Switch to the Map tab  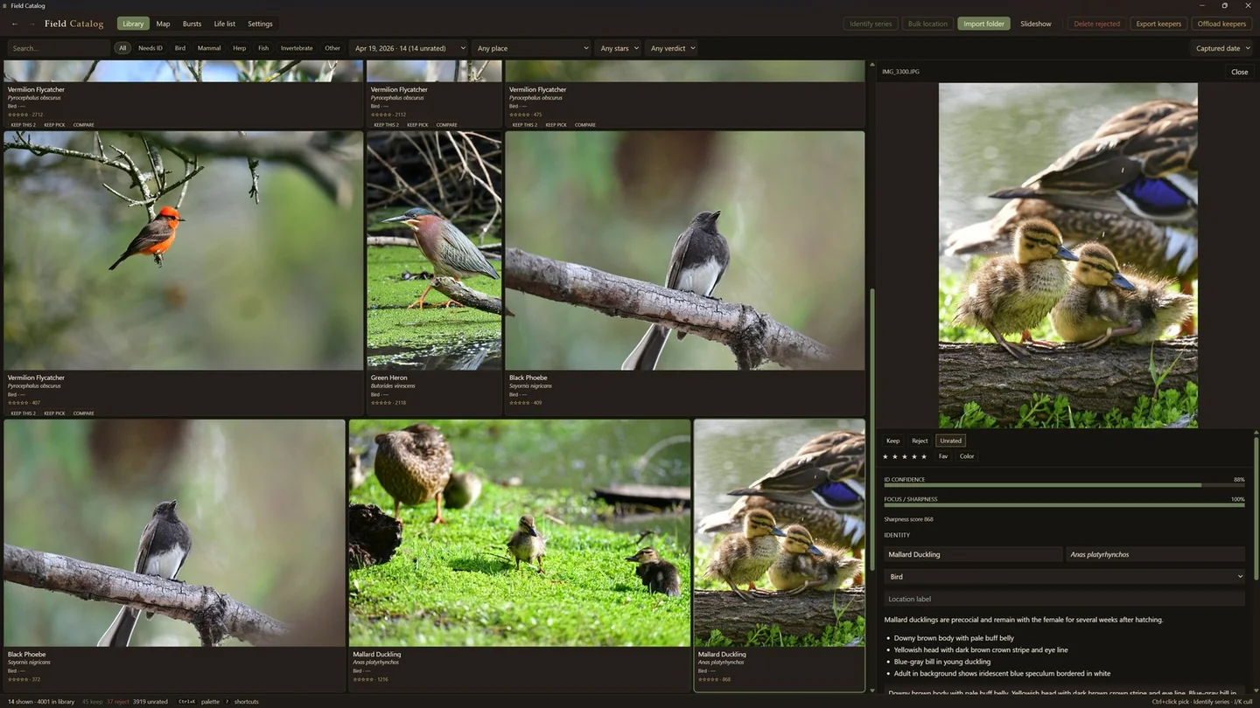(163, 24)
